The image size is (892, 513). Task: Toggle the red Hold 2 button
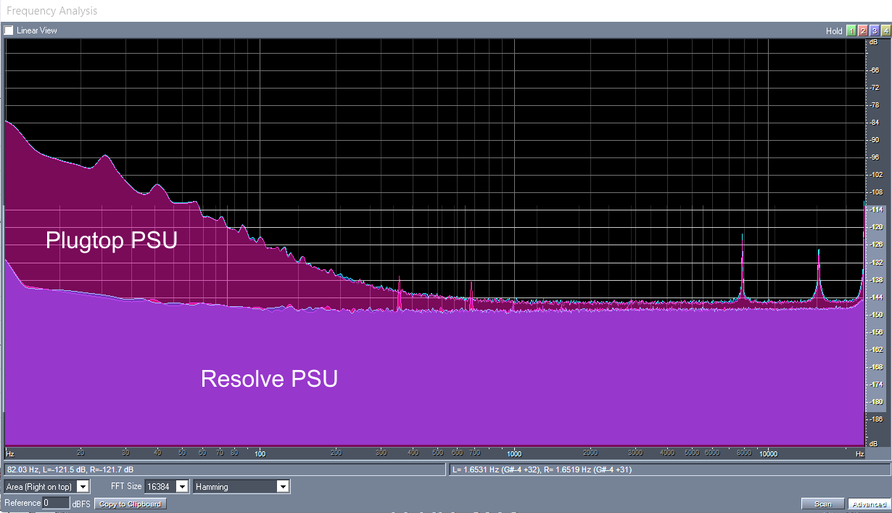(862, 30)
